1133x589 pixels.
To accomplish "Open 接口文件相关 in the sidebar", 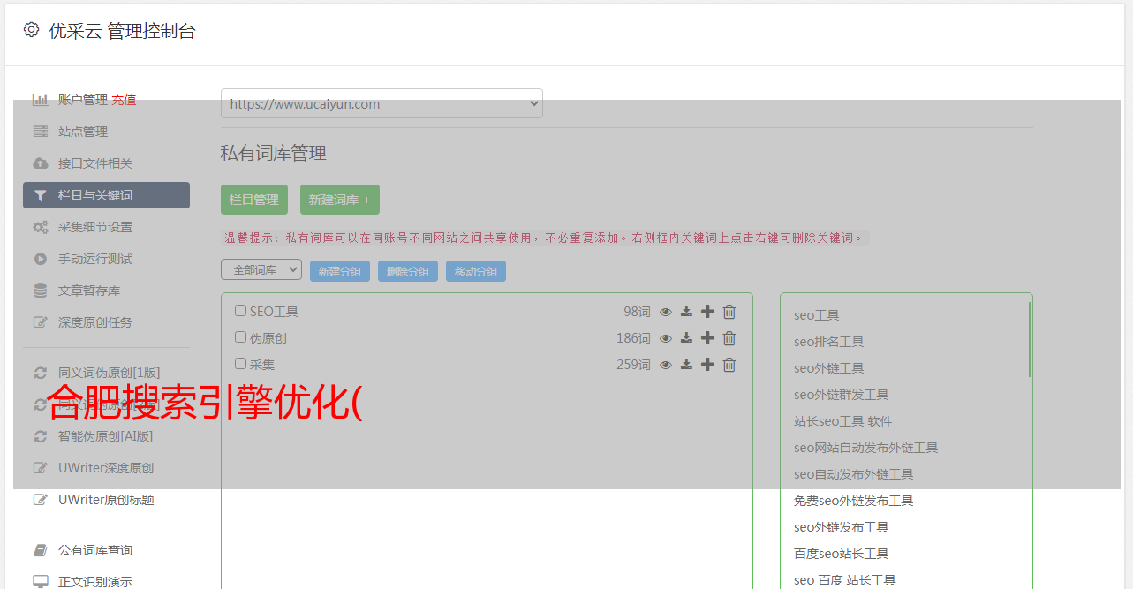I will point(95,163).
